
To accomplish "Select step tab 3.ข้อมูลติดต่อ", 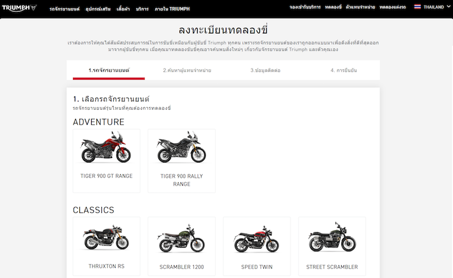I will (x=265, y=70).
